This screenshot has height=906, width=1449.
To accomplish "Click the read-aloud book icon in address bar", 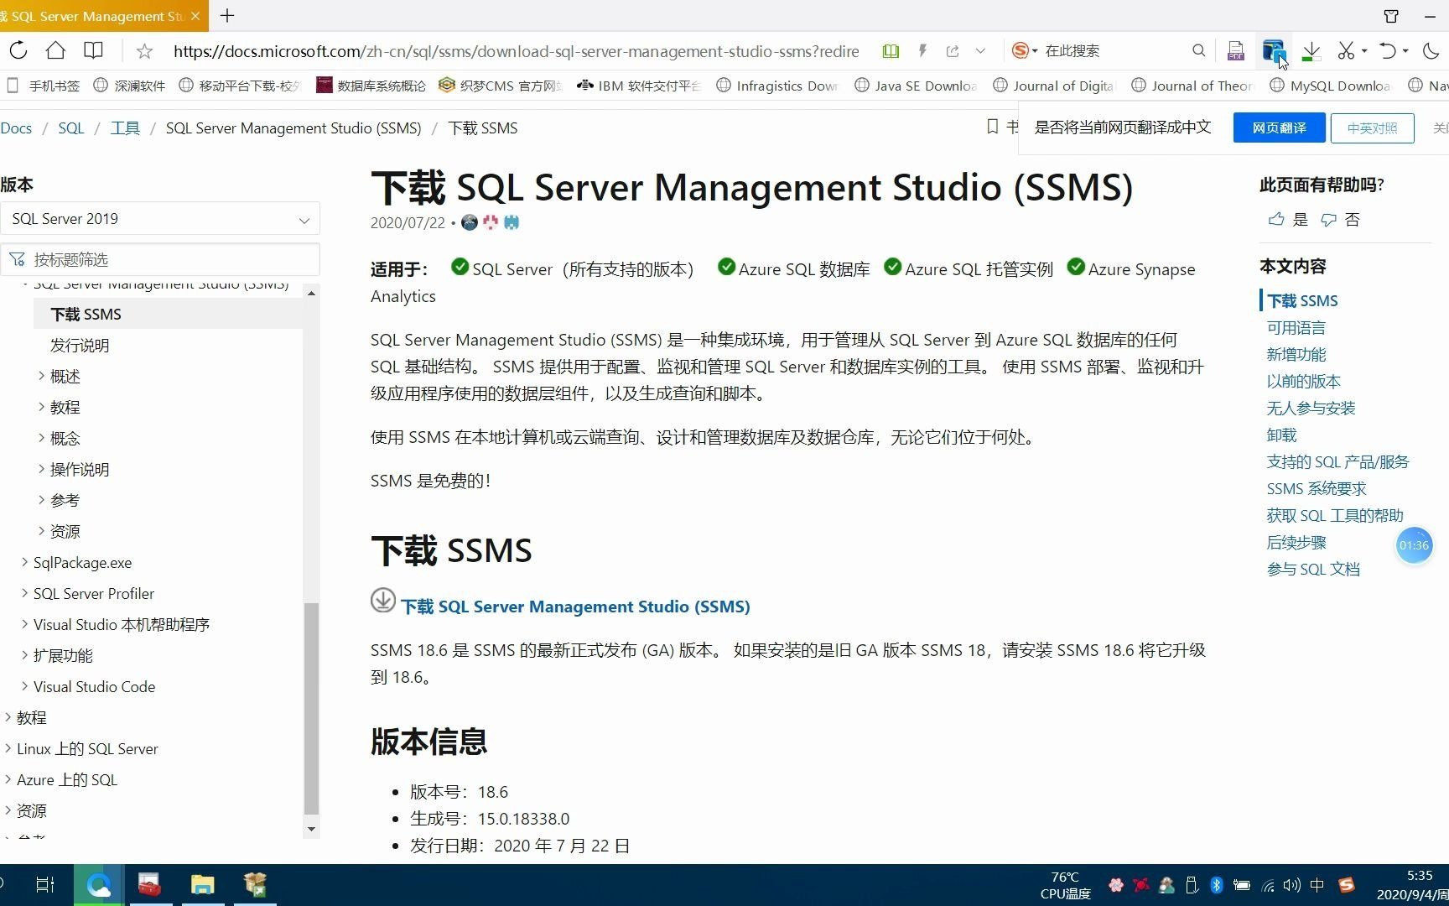I will pyautogui.click(x=891, y=50).
